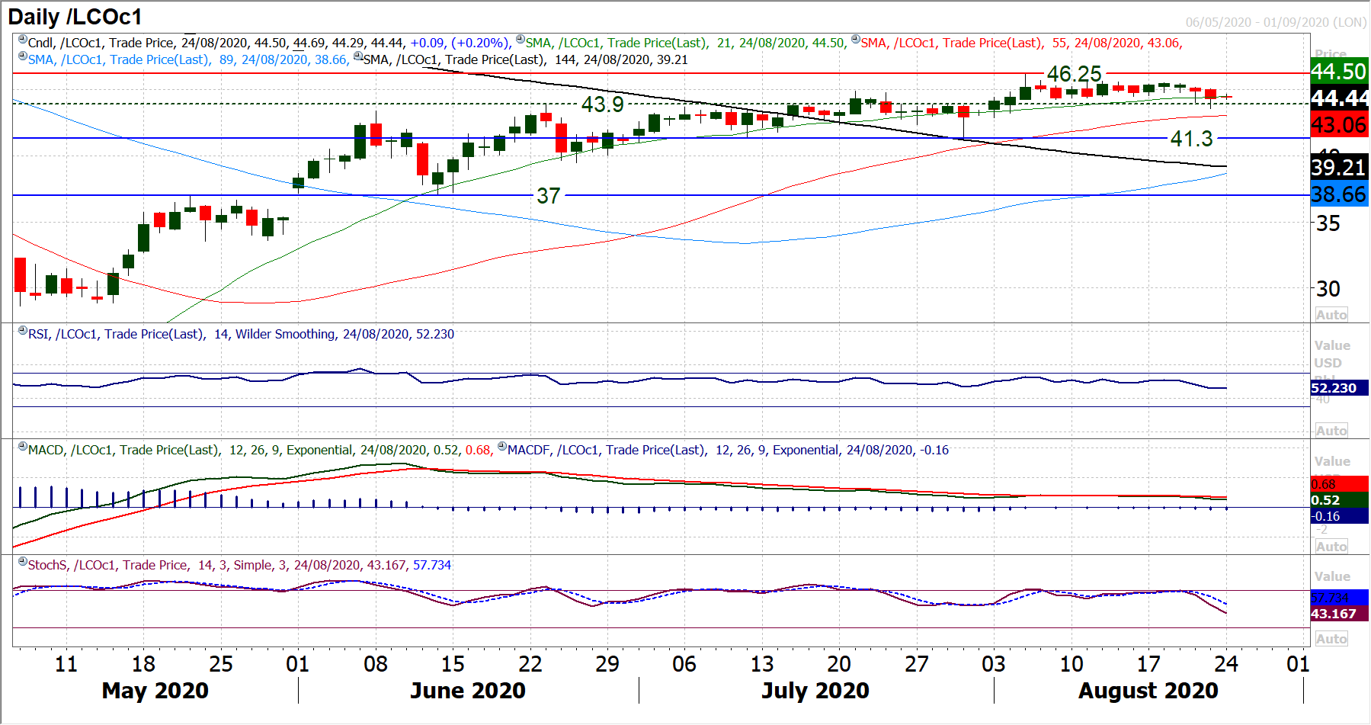Click the 43.167 stochastic value tag

coord(1339,614)
